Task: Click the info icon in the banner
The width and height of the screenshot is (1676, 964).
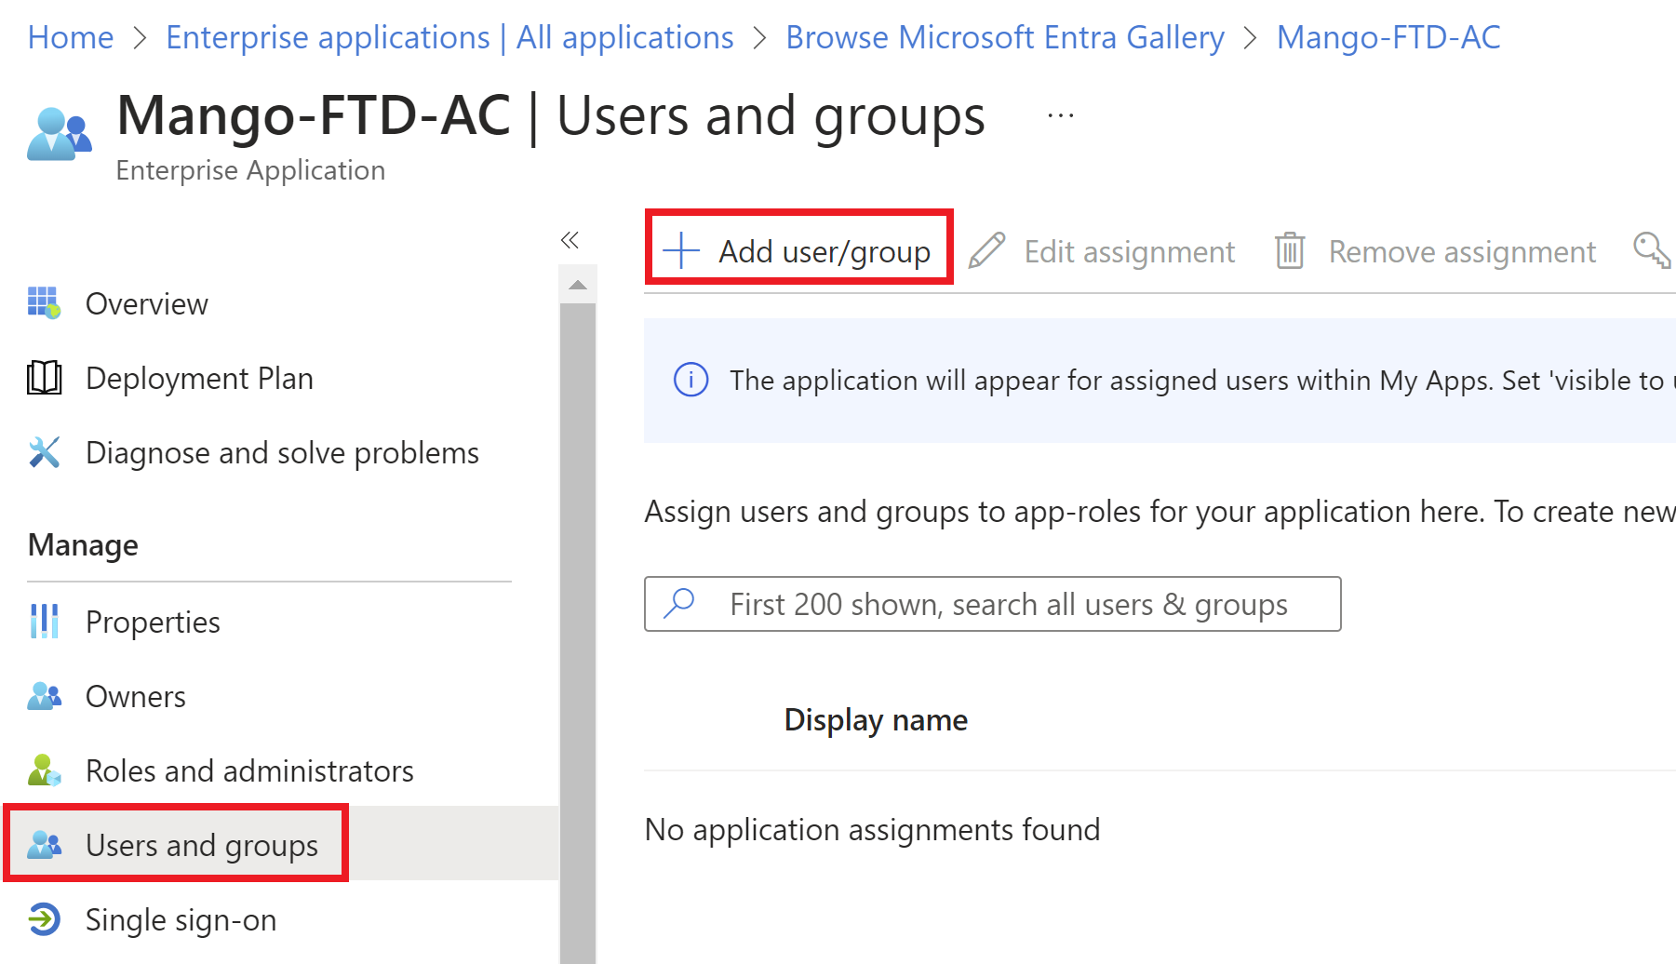Action: point(691,380)
